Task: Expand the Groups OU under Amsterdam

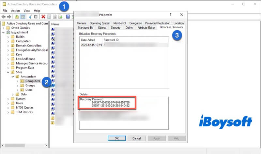Action: pyautogui.click(x=17, y=86)
